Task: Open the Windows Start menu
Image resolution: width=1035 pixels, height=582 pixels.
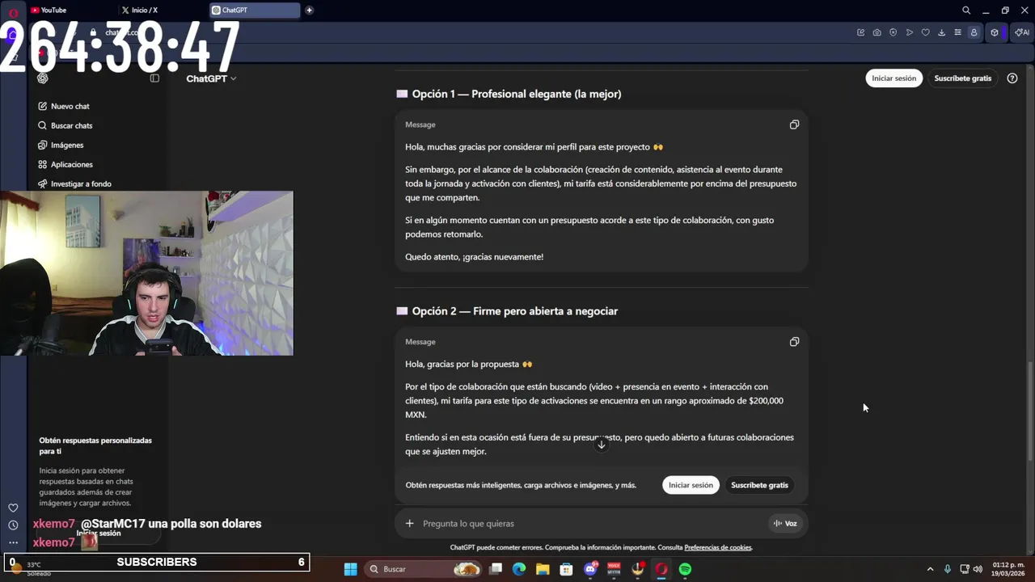Action: [350, 569]
